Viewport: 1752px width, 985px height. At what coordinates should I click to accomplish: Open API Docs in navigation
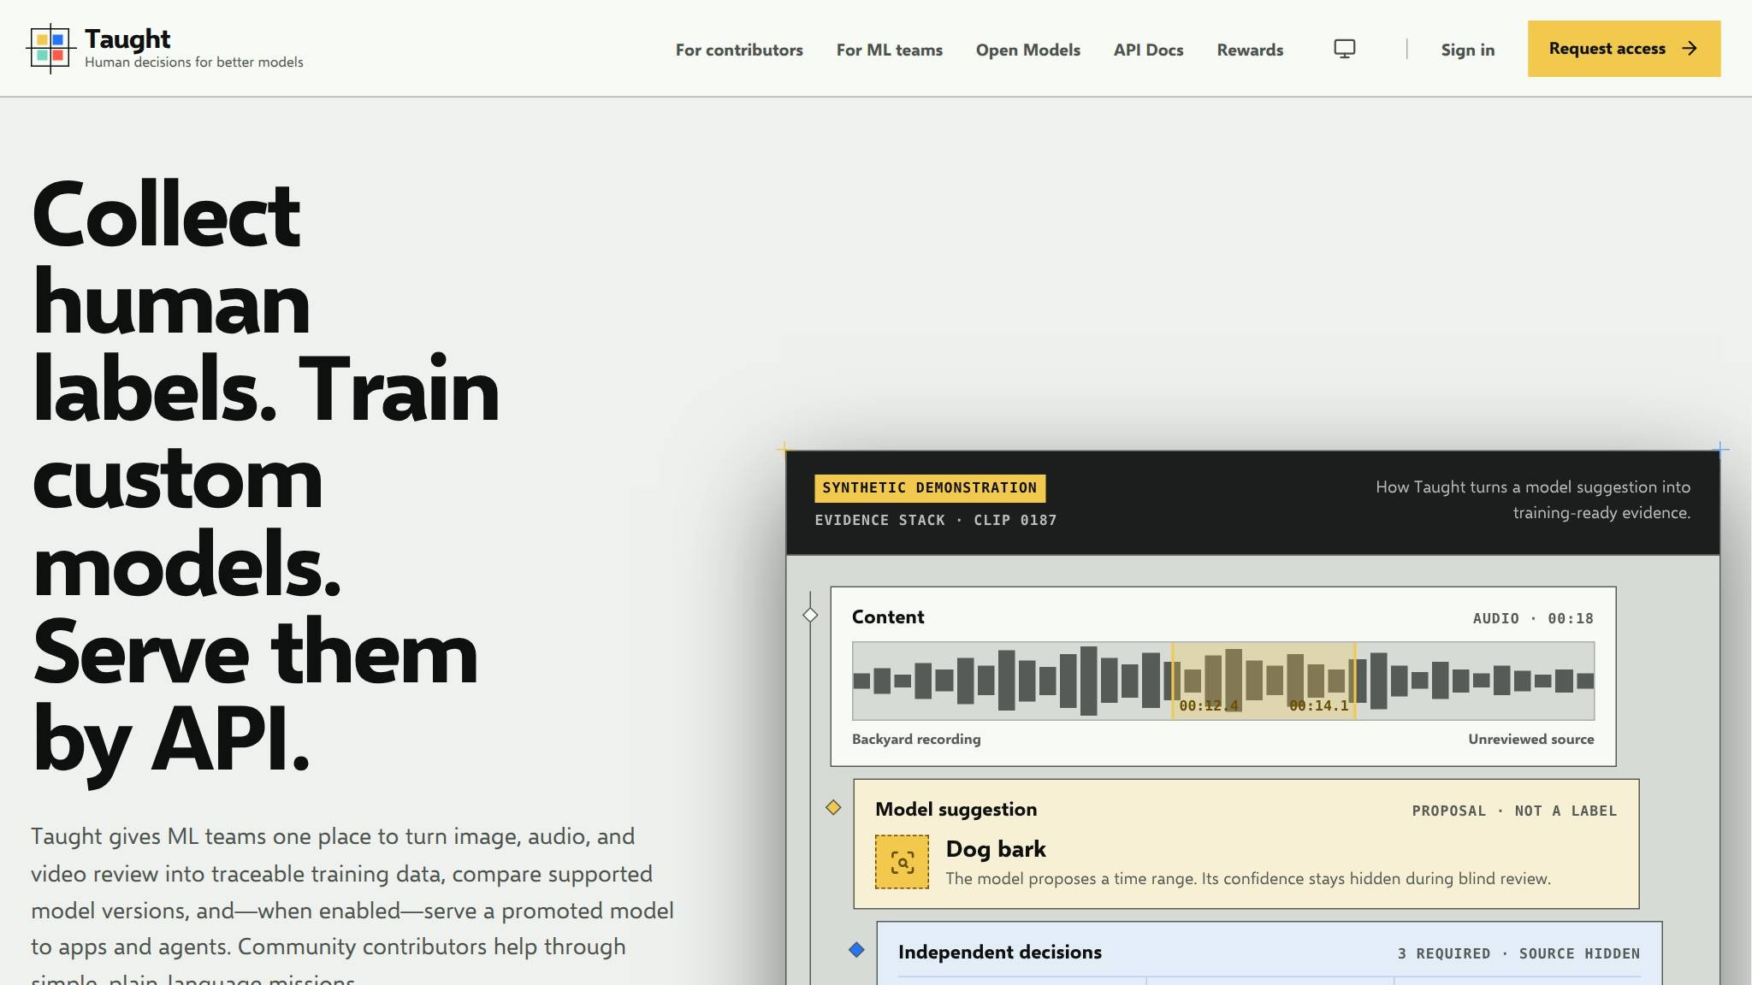[x=1148, y=50]
